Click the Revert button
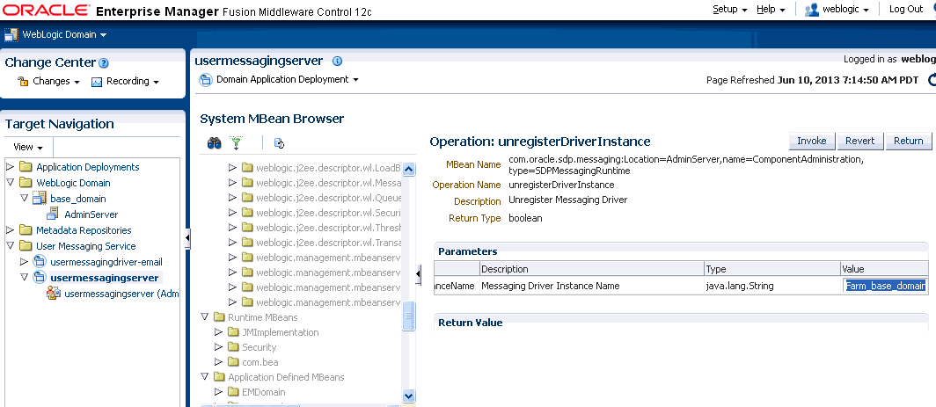Image resolution: width=936 pixels, height=407 pixels. tap(859, 141)
